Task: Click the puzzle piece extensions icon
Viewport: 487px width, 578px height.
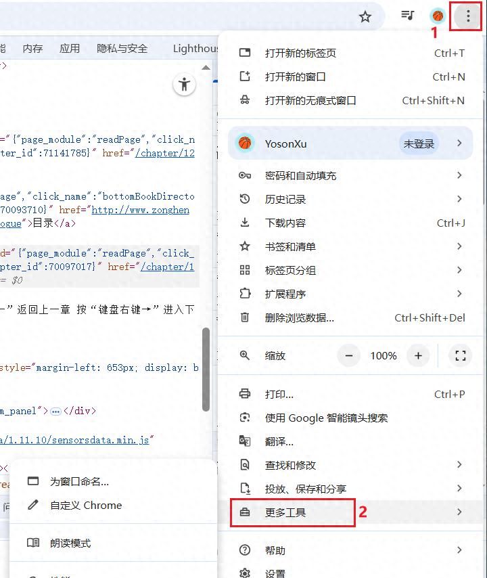Action: (245, 294)
